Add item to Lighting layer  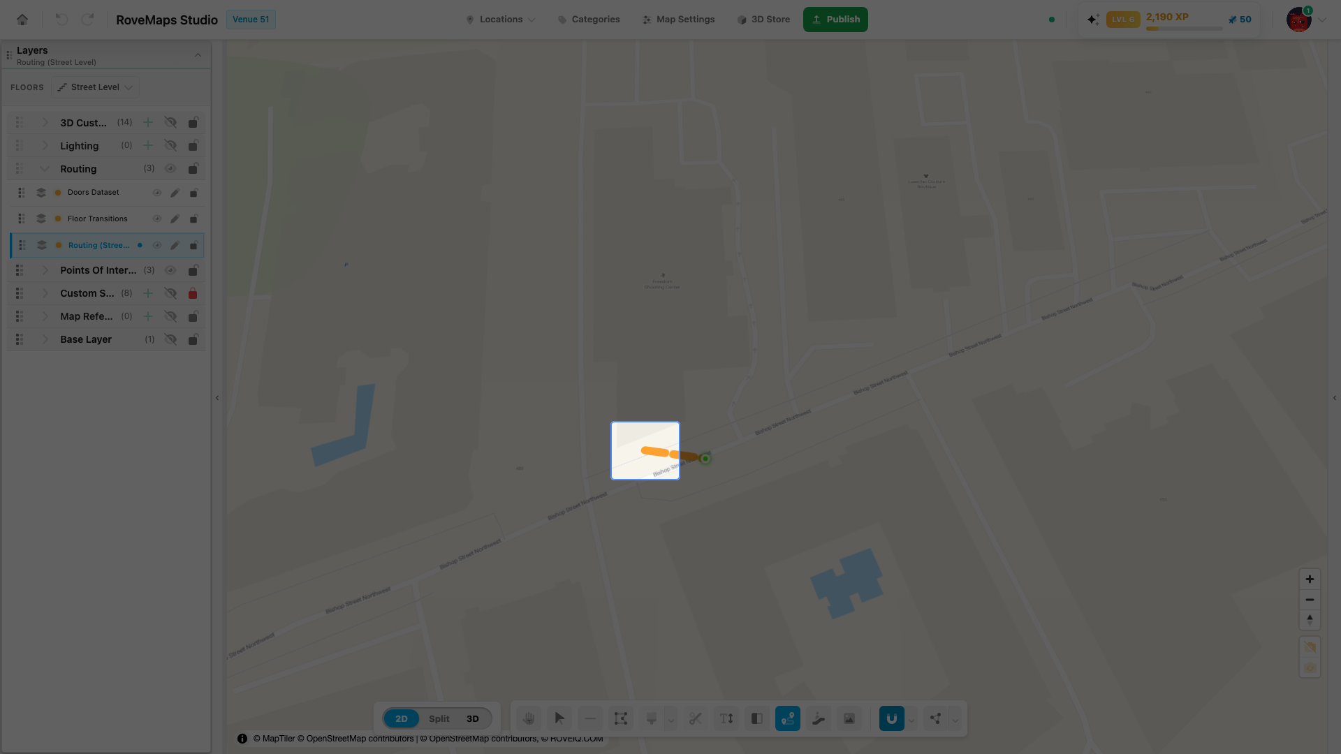click(148, 146)
